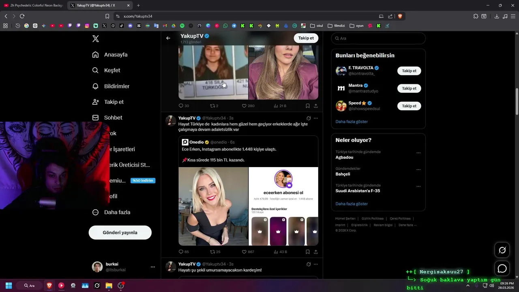View analytics showing 21 B views
The image size is (519, 292).
coord(280,106)
